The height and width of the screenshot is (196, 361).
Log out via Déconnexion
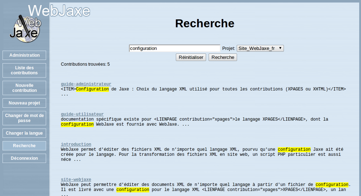coord(24,158)
